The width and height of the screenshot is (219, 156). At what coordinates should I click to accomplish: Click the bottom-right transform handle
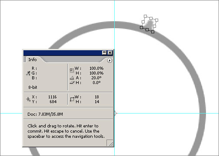click(x=153, y=32)
